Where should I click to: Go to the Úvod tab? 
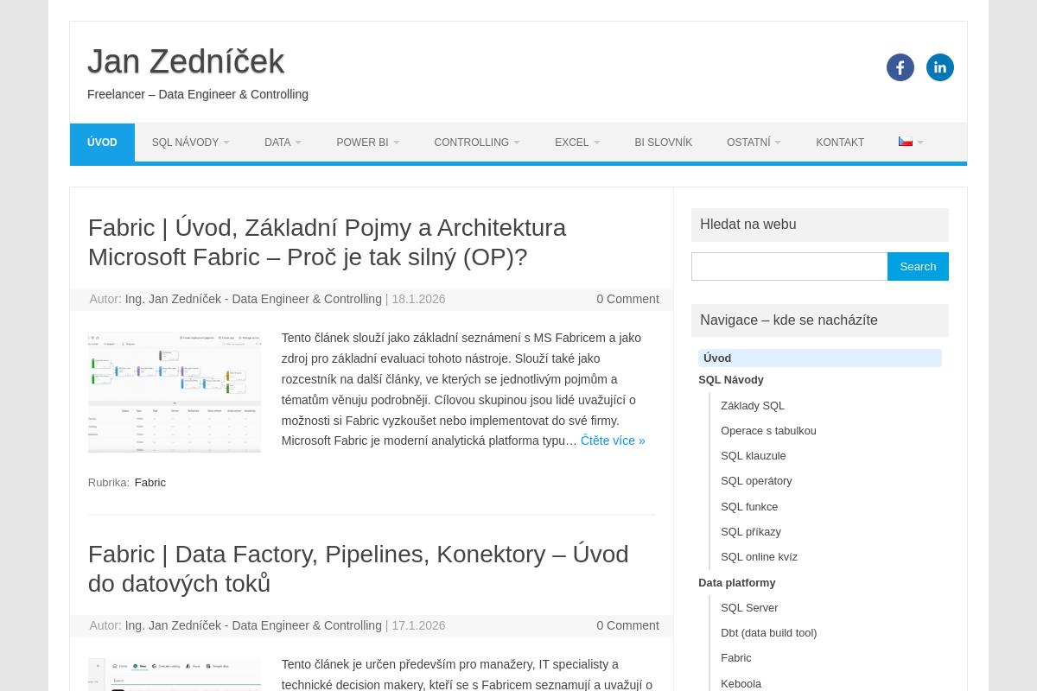102,143
